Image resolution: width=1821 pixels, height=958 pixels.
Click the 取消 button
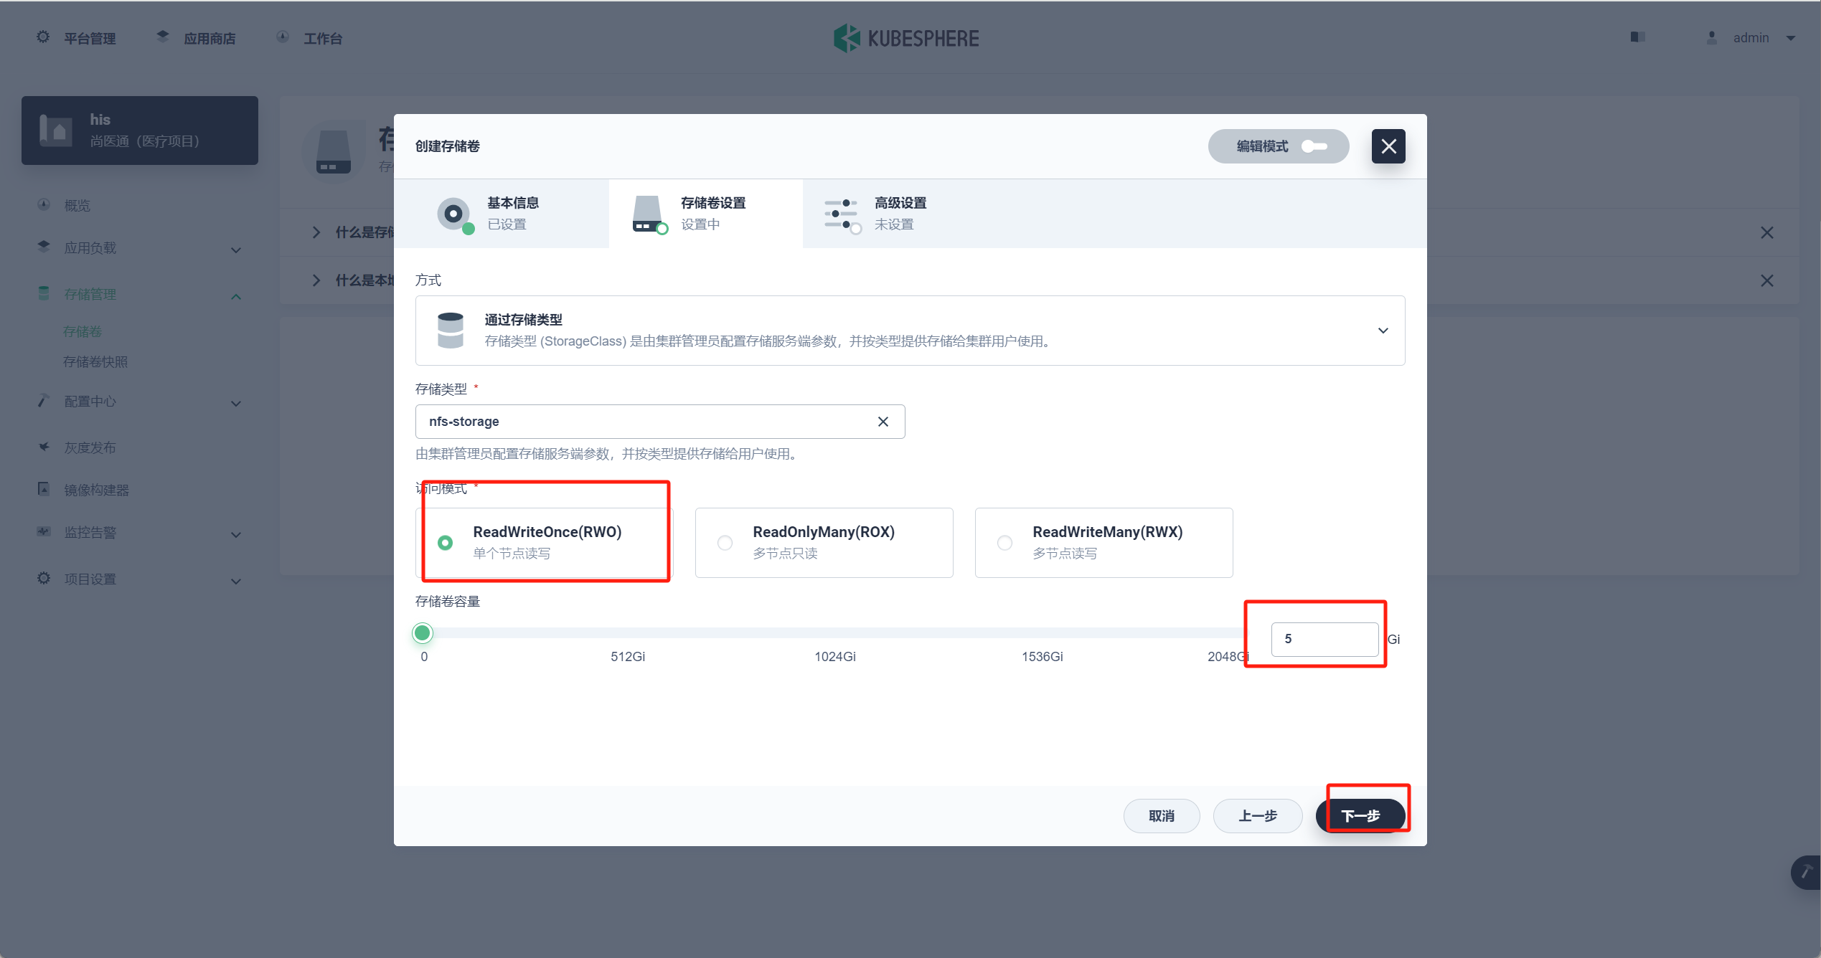(x=1162, y=816)
